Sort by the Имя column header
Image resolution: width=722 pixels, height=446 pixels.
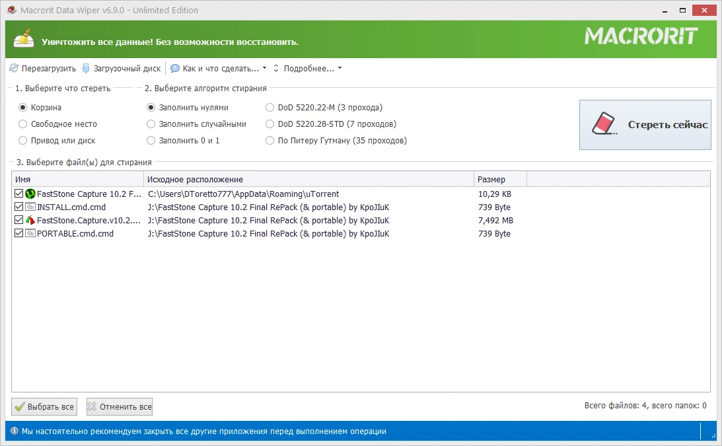tap(77, 179)
